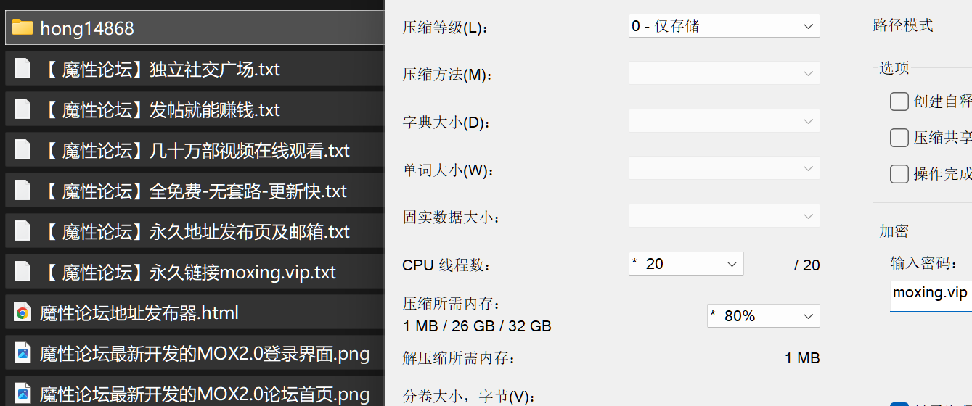
Task: Expand the 单词大小 dropdown
Action: pyautogui.click(x=724, y=168)
